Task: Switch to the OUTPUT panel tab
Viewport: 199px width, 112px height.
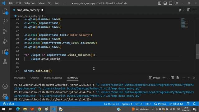Action: tap(35, 78)
